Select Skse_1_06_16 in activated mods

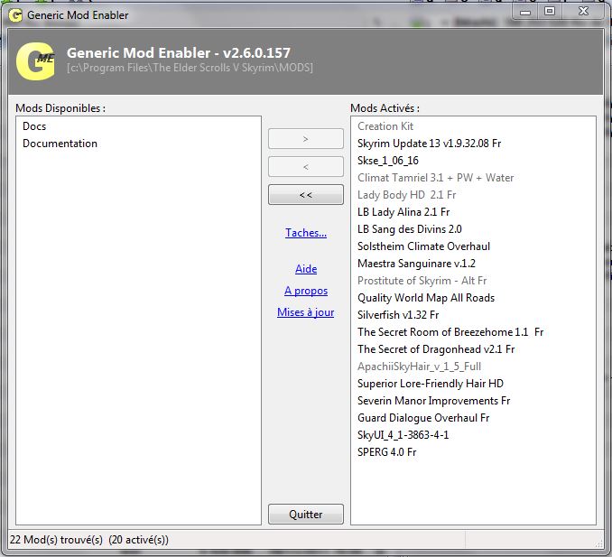pos(387,161)
